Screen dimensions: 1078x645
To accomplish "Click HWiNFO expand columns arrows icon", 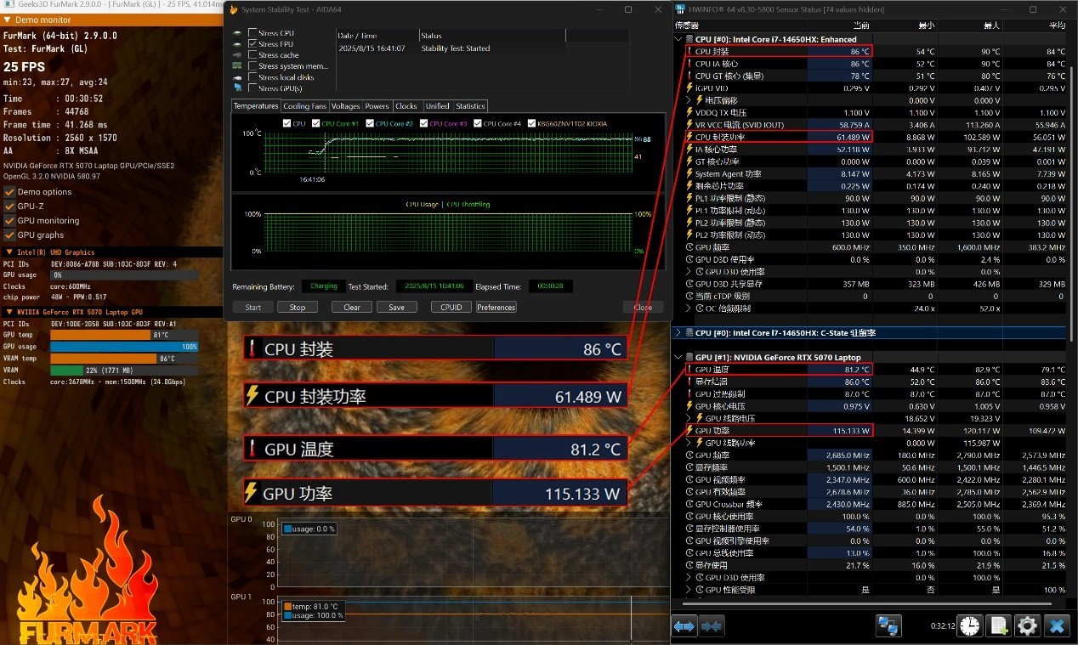I will 684,626.
